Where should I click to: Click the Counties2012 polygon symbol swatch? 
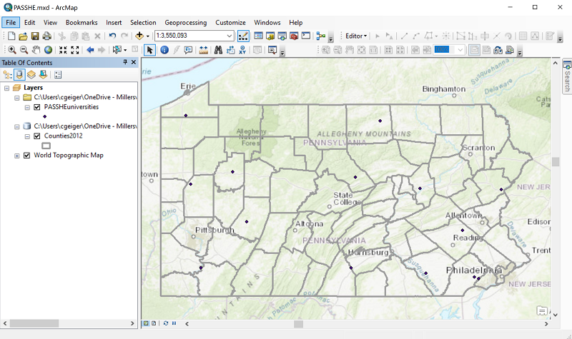pos(46,146)
